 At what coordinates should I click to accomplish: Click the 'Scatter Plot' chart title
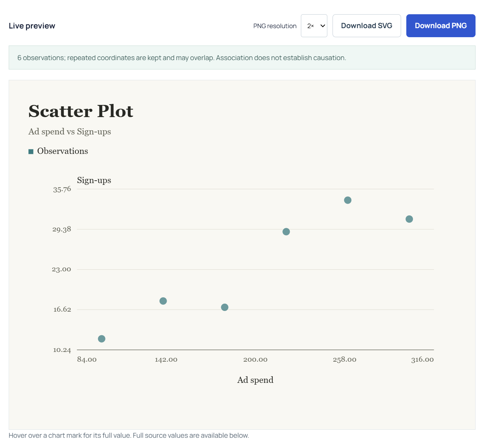81,111
